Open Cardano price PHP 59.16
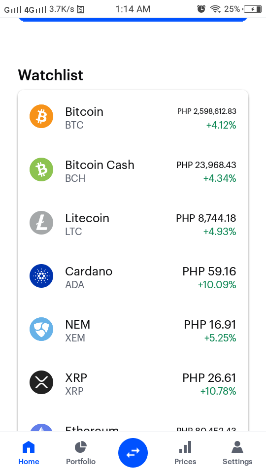Screen dimensions: 266x473 pos(209,271)
